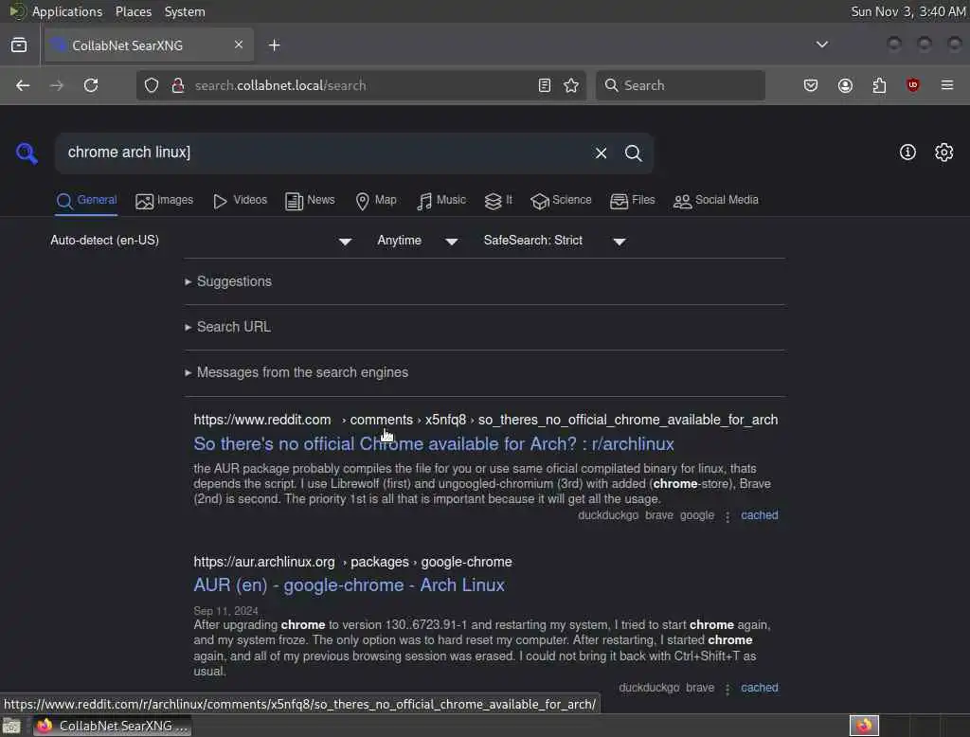
Task: Open AUR google-chrome Arch Linux result
Action: [x=349, y=585]
